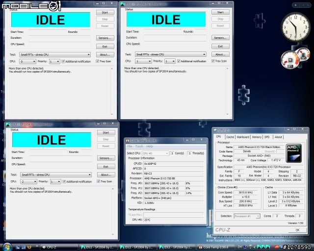
Task: Switch to CPU-Z via its taskbar button
Action: pyautogui.click(x=59, y=248)
